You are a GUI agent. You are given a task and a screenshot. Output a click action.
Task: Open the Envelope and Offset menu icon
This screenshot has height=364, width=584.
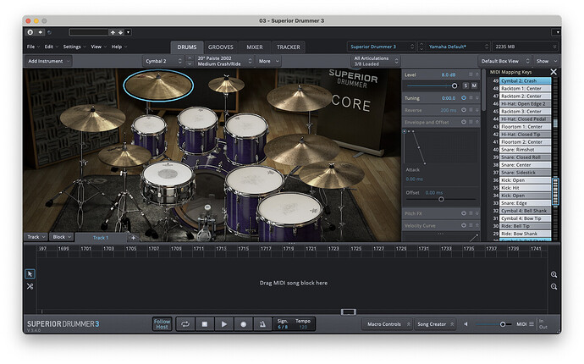[x=471, y=122]
